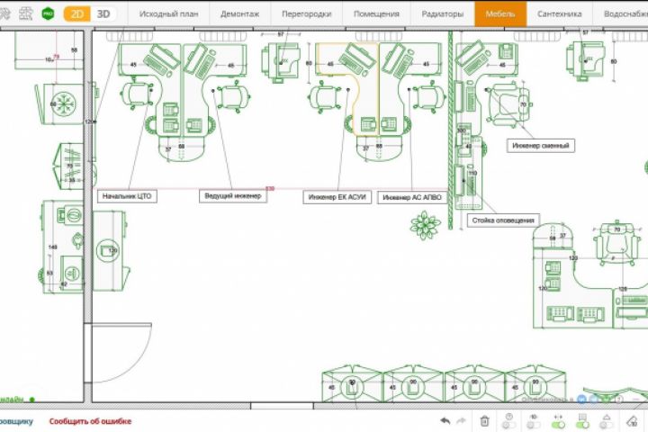Viewport: 648px width, 432px height.
Task: Select the armchair labeled 70 above the corner desk
Action: coord(616,244)
